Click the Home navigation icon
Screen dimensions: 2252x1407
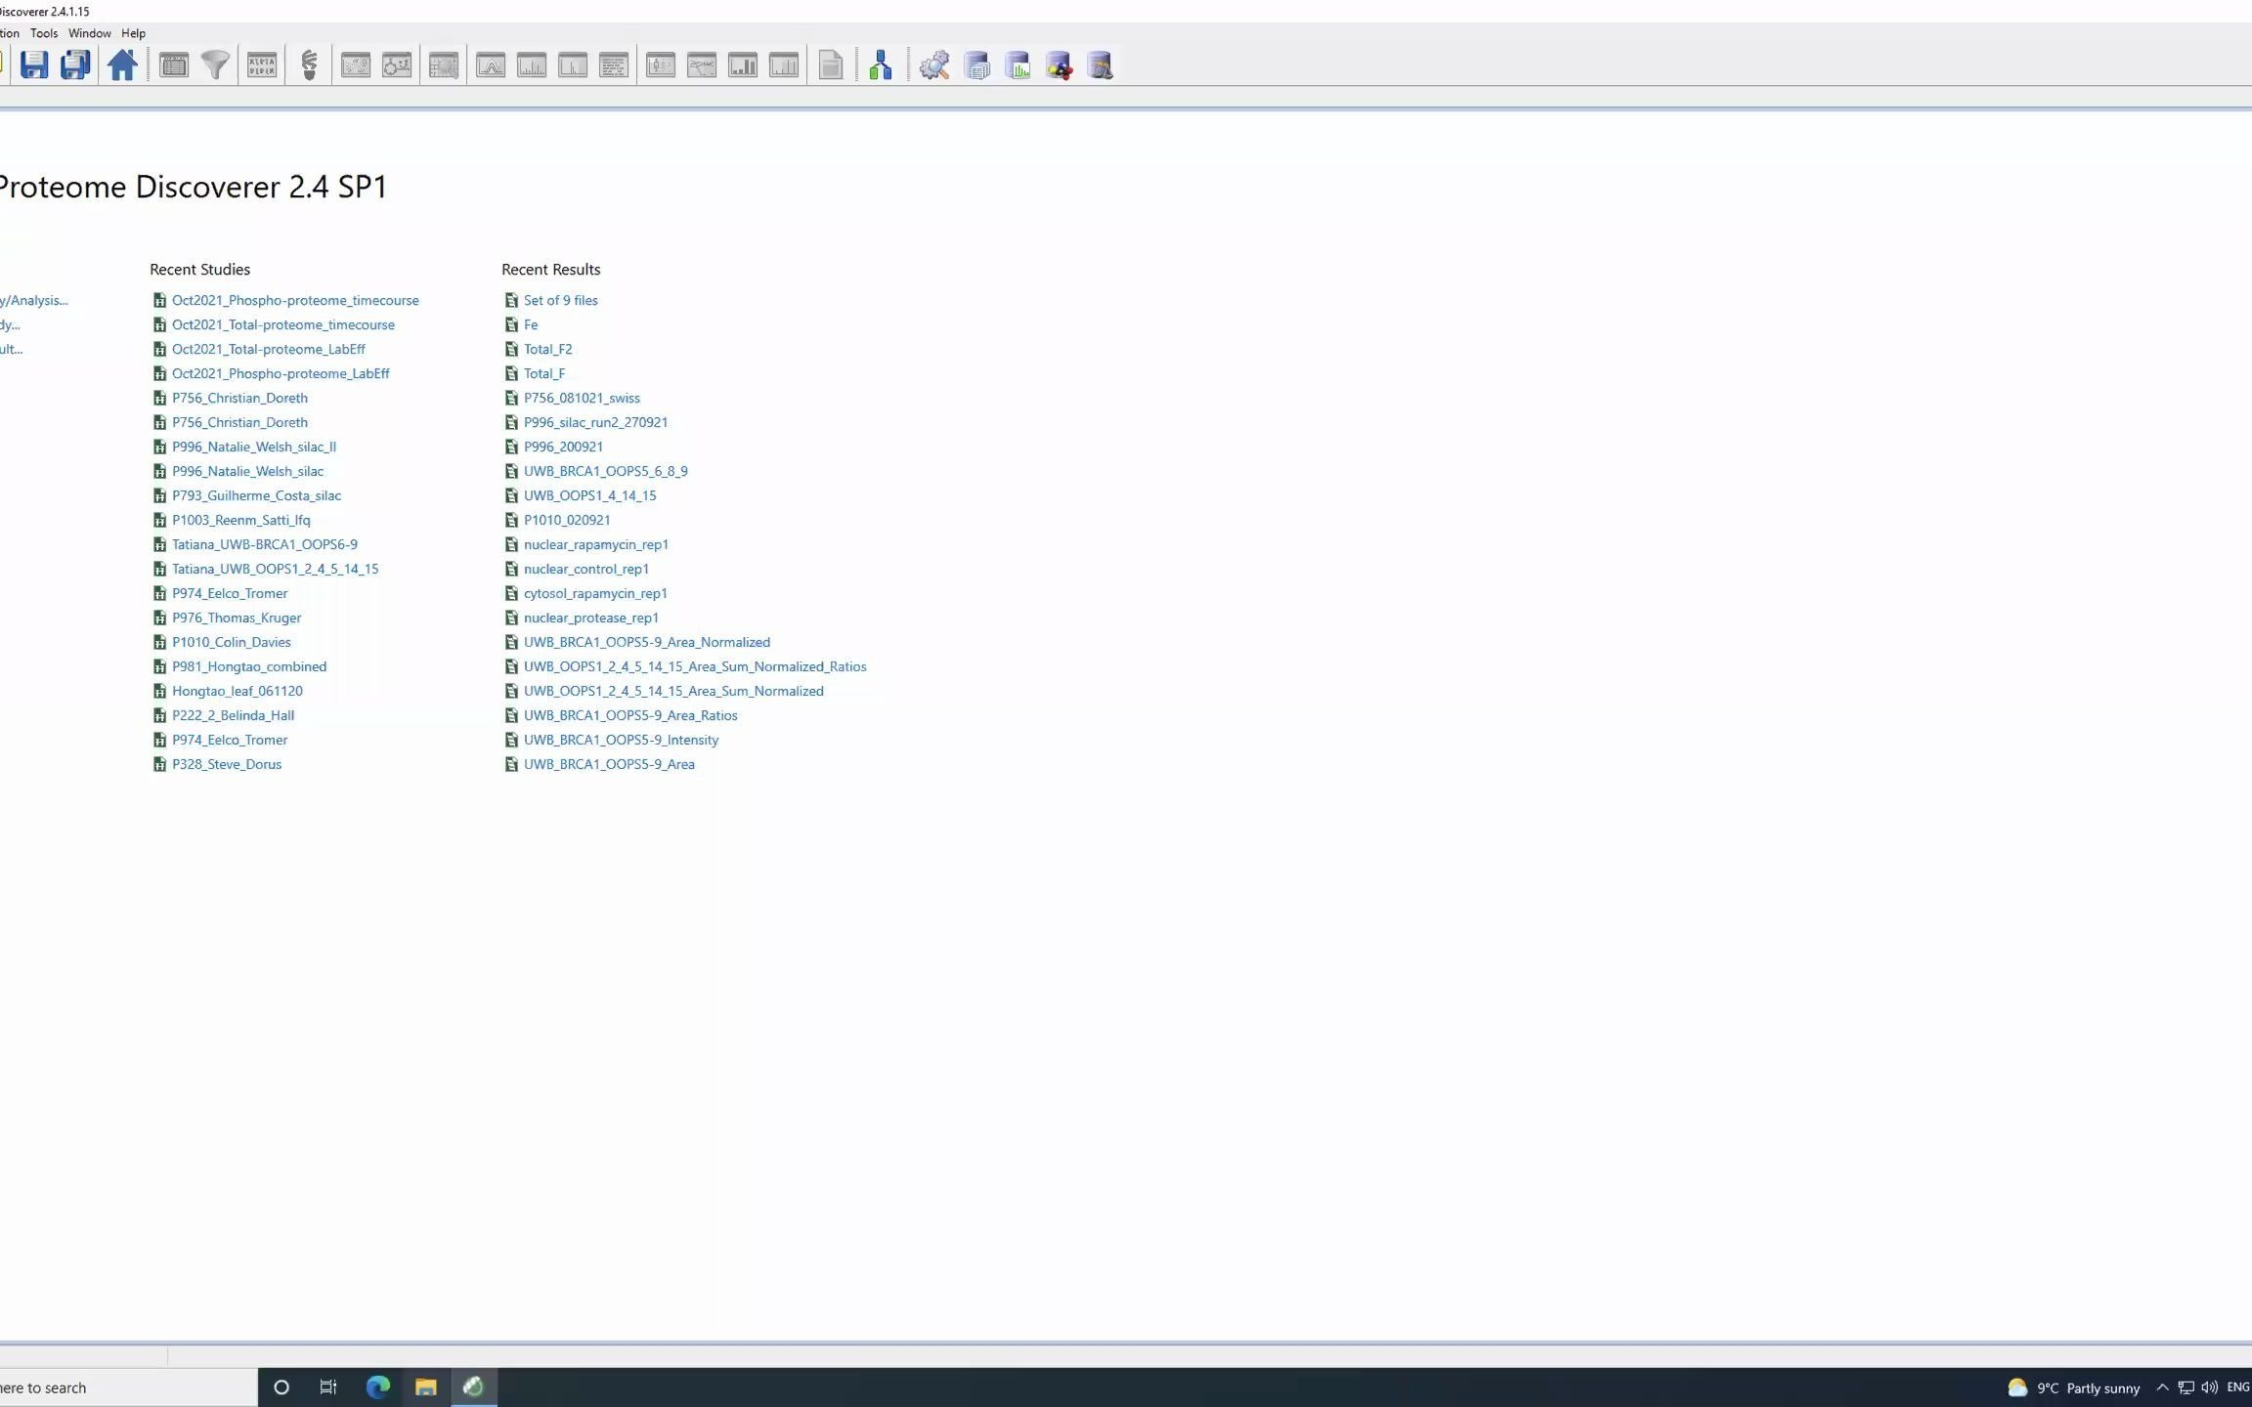[123, 64]
